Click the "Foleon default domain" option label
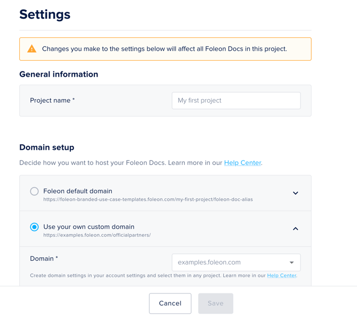This screenshot has height=319, width=357. 78,191
